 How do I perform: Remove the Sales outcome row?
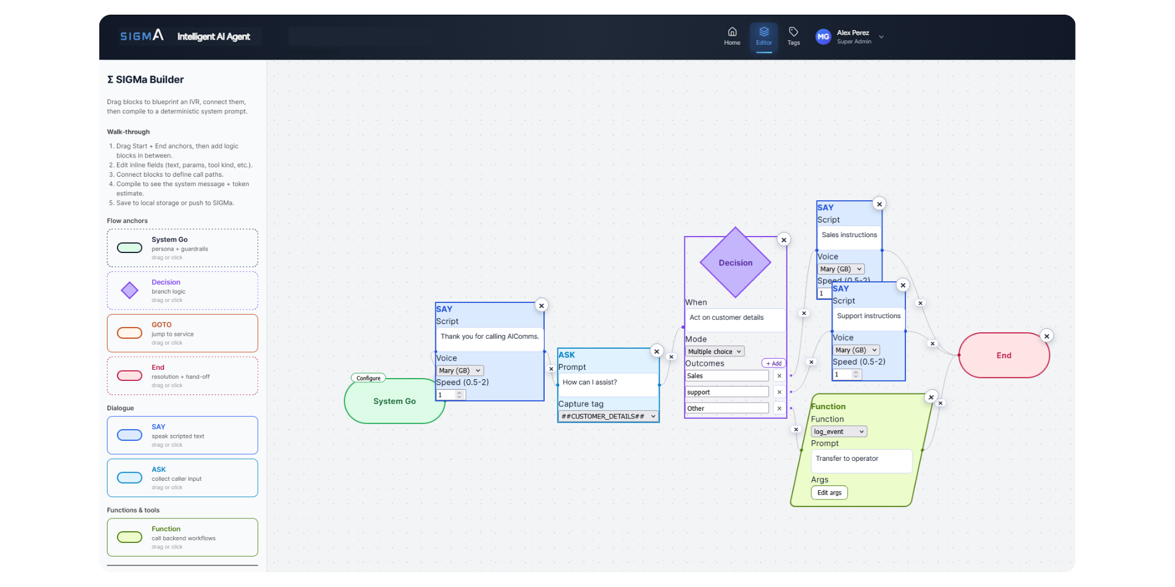pyautogui.click(x=779, y=376)
